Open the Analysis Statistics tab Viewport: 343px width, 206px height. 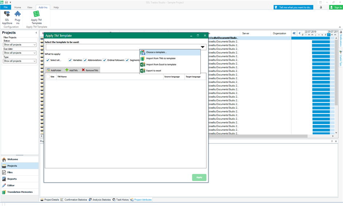point(100,200)
